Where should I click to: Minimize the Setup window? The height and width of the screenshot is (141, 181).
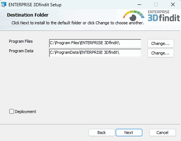click(x=139, y=4)
